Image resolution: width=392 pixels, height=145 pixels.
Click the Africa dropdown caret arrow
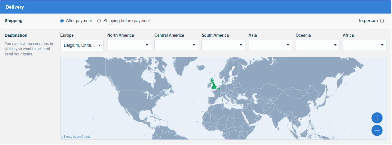(382, 45)
